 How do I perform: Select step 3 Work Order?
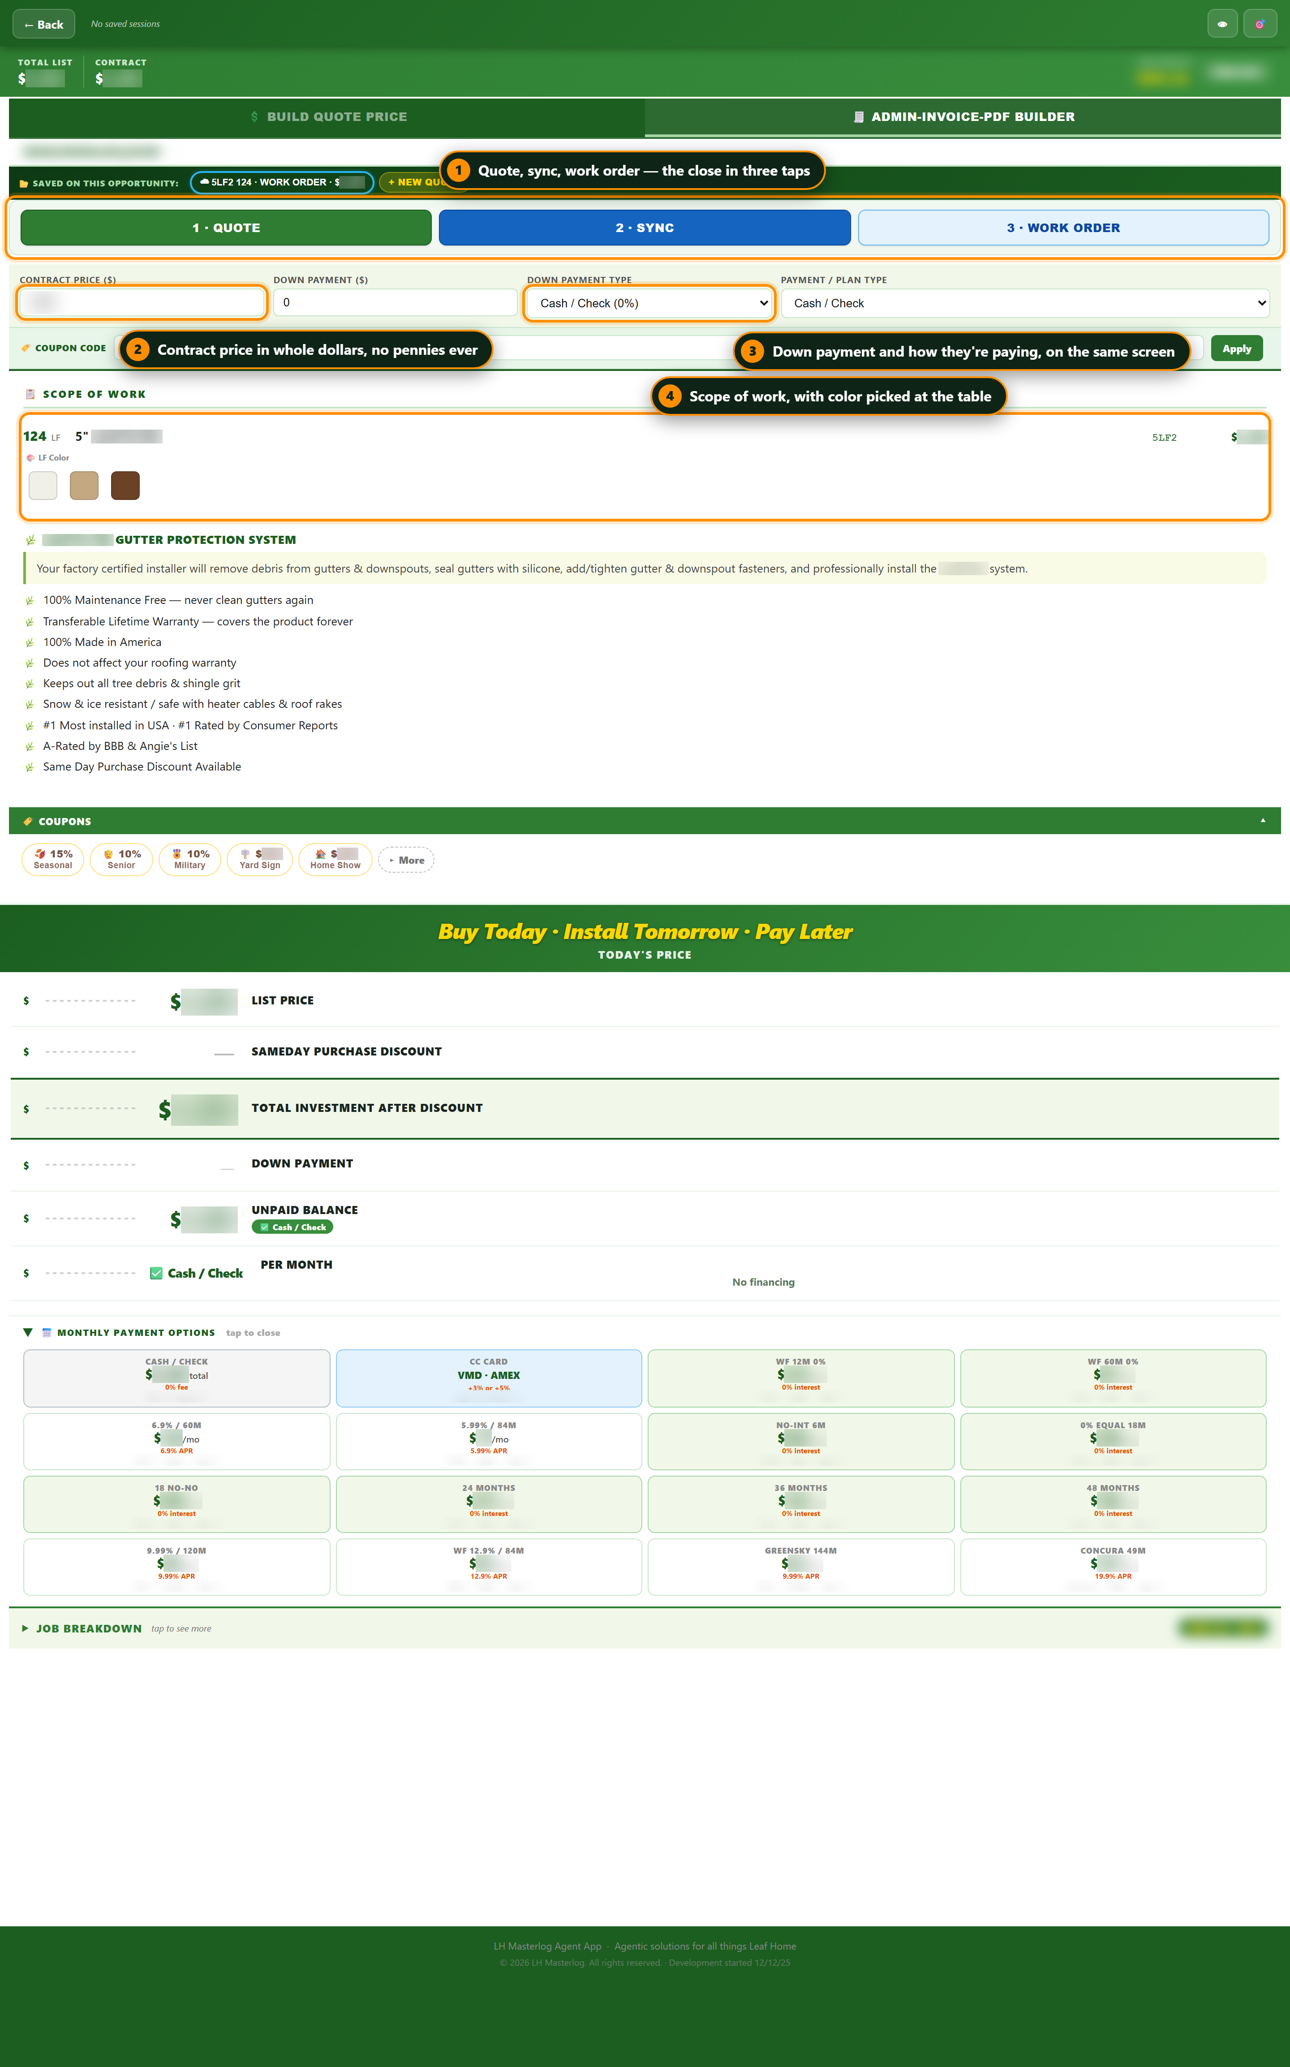[x=1063, y=228]
